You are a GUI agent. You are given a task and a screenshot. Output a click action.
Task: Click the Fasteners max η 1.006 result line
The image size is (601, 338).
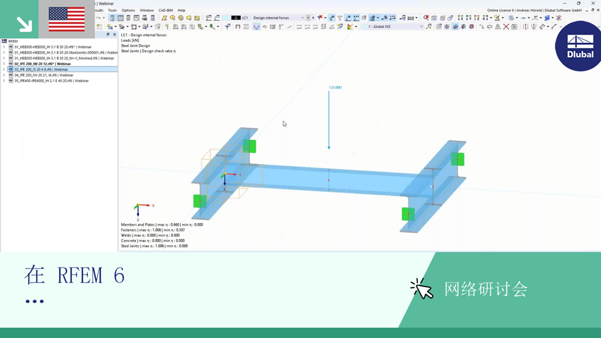(x=153, y=230)
